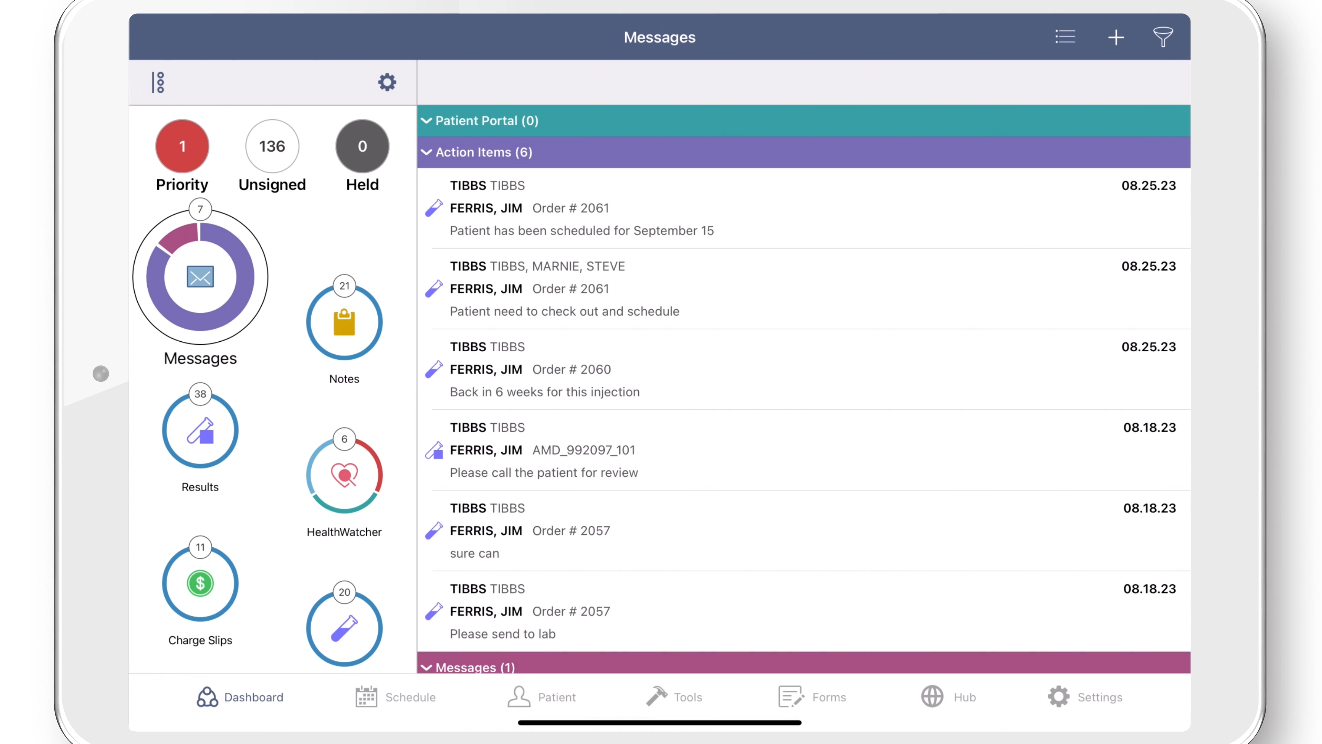Open the Messages envelope donut widget
This screenshot has width=1322, height=744.
[x=200, y=277]
